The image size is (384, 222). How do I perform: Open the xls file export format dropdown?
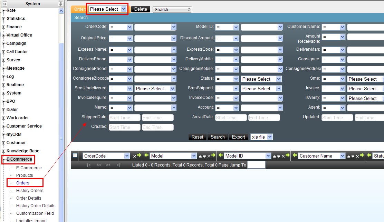261,137
